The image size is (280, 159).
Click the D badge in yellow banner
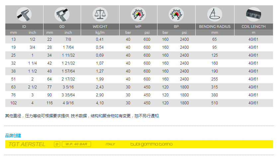pos(57,144)
